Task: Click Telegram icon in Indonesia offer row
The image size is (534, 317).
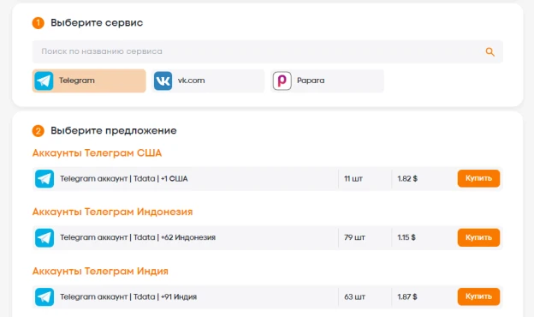Action: coord(44,237)
